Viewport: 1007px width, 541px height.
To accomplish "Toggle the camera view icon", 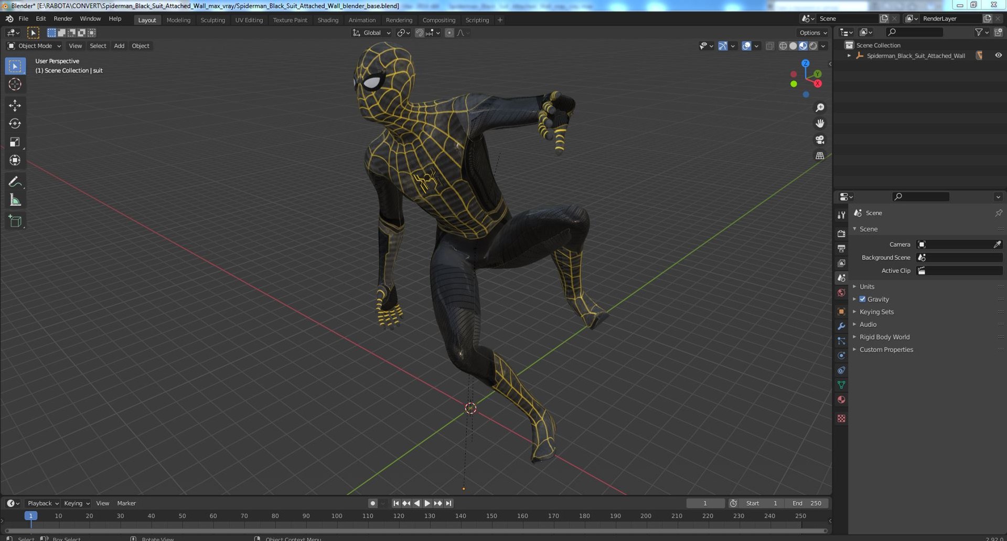I will [820, 140].
